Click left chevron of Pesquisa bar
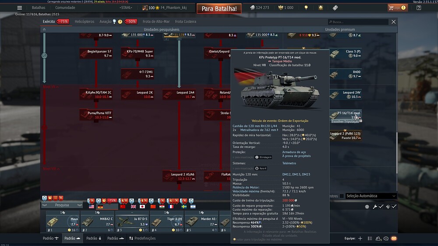The image size is (438, 246). point(45,205)
